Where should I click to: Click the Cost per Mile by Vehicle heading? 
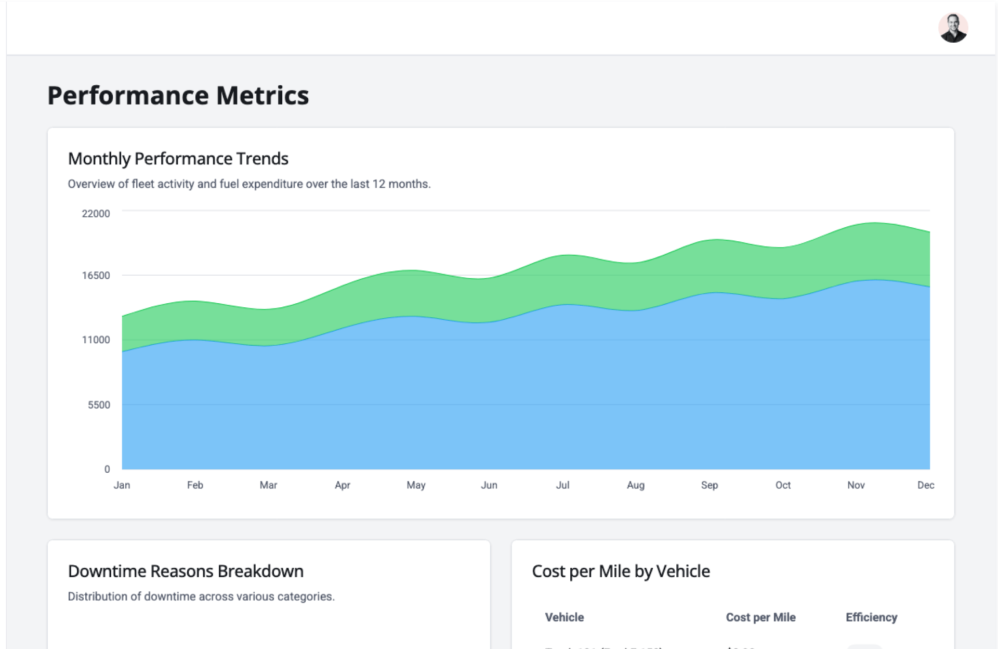pos(621,571)
